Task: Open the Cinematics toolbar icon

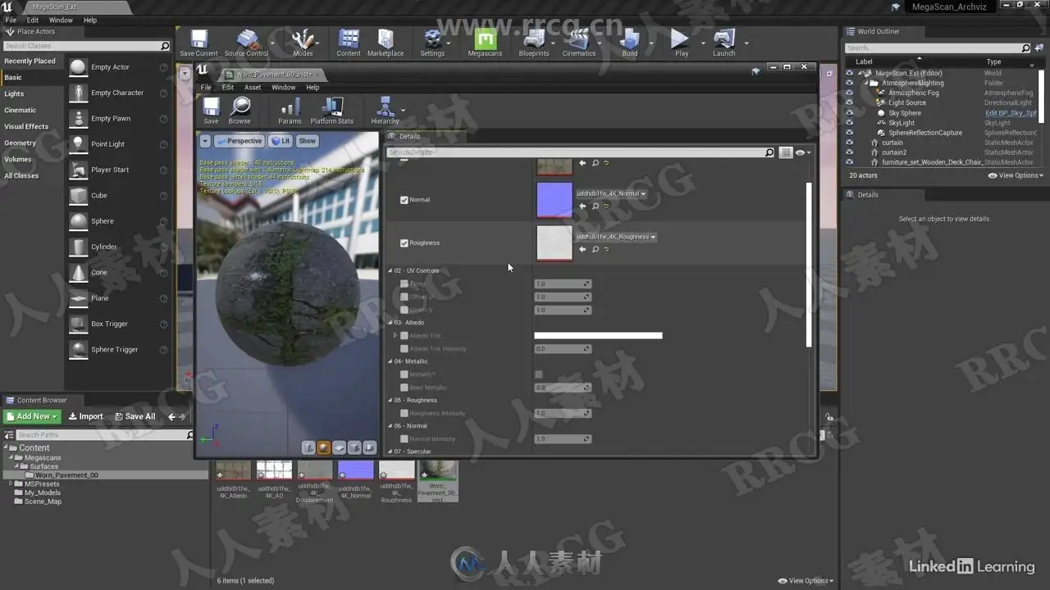Action: coord(578,43)
